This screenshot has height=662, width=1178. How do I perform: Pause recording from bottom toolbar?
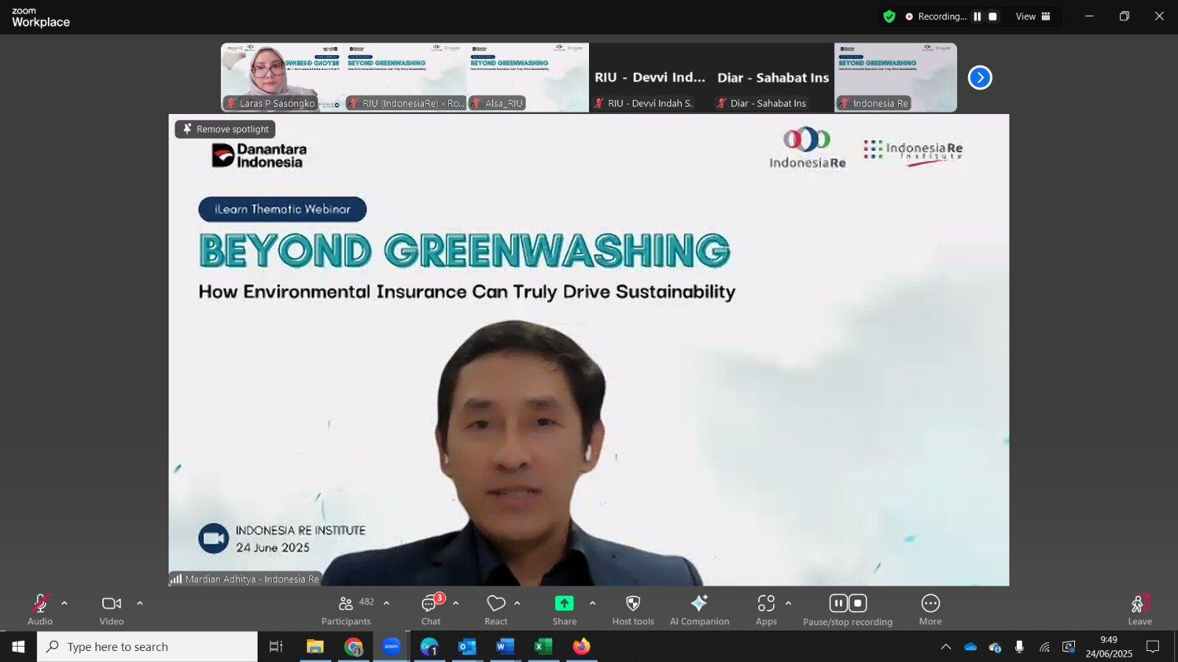[839, 603]
